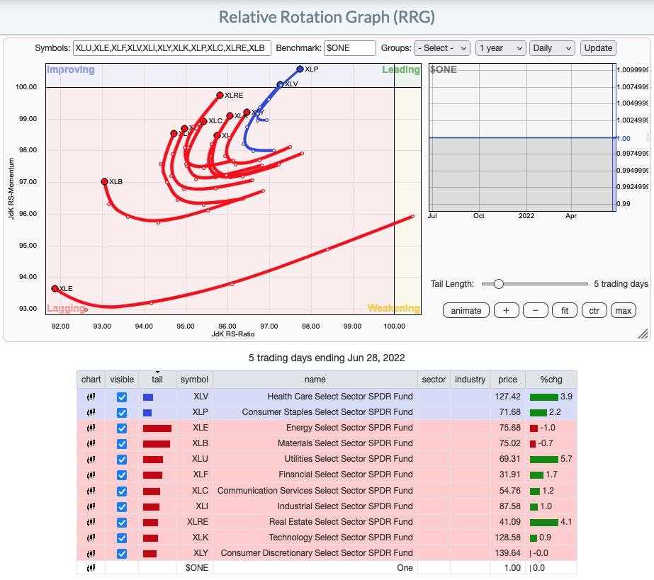Screen dimensions: 654x580
Task: Click the fit button
Action: pos(565,311)
